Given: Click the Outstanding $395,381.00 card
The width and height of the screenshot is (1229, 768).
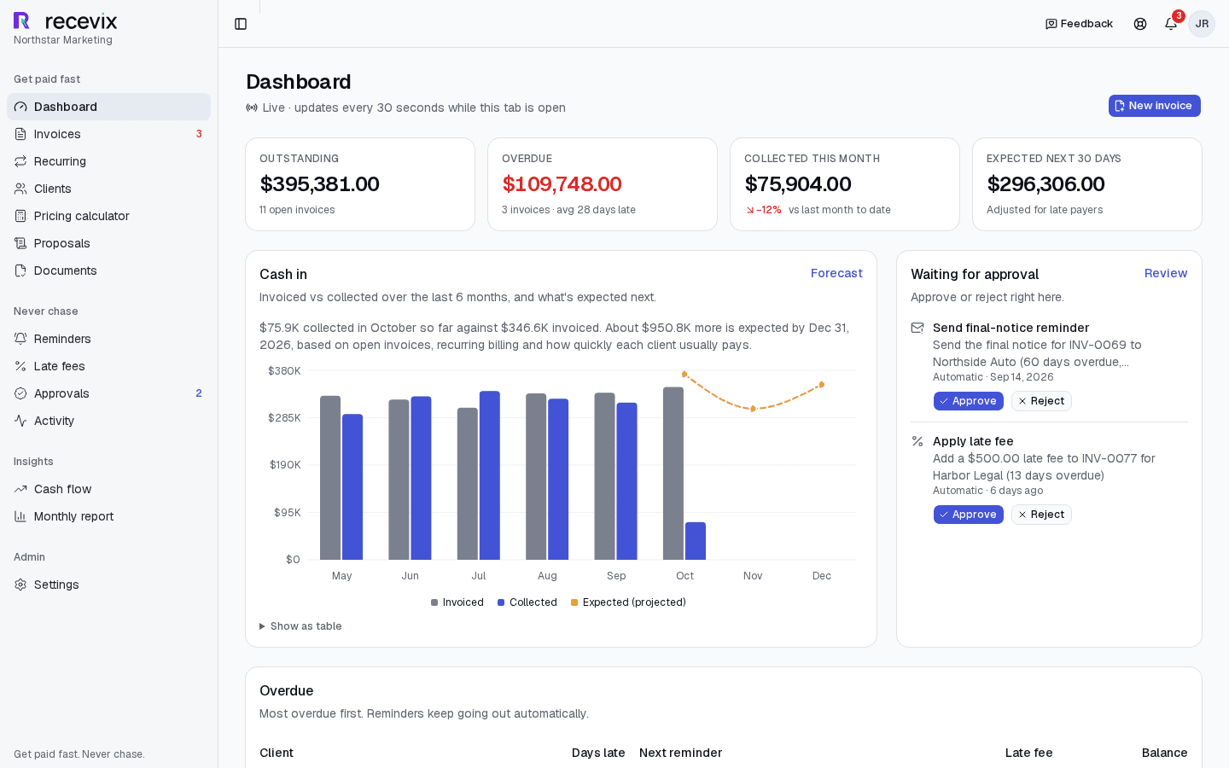Looking at the screenshot, I should pos(360,184).
